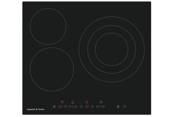Viewport: 174px width, 117px height.
Task: Tap the bottom-left burner power level display
Action: tap(73, 107)
